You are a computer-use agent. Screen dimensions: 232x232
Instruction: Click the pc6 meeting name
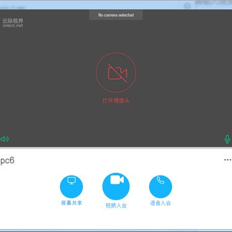click(7, 160)
